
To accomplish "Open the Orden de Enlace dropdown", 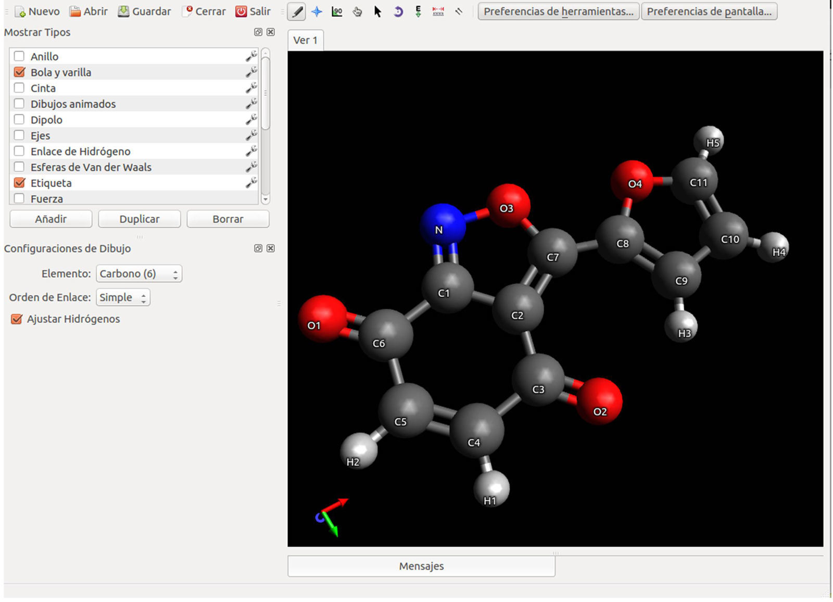I will coord(123,297).
